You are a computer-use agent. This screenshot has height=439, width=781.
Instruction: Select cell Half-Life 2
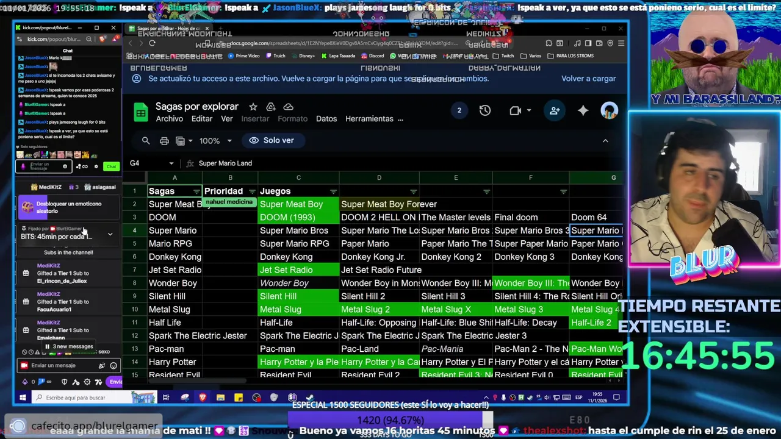(596, 323)
